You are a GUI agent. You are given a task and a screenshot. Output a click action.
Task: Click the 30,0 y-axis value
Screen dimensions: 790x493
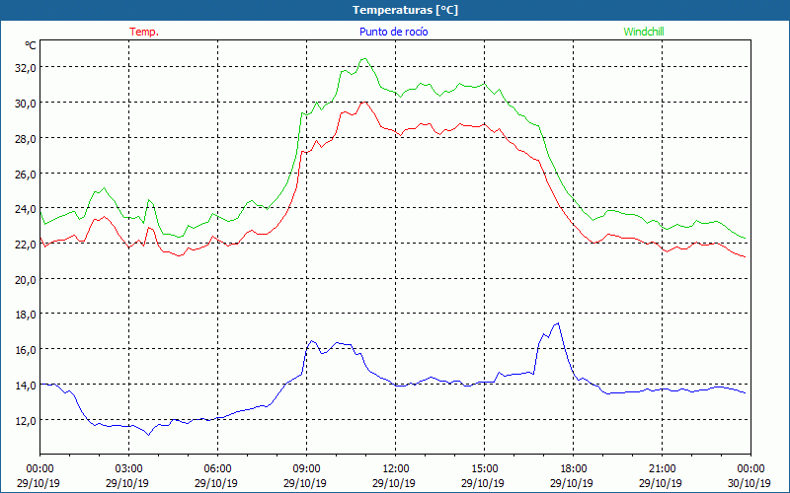coord(26,103)
